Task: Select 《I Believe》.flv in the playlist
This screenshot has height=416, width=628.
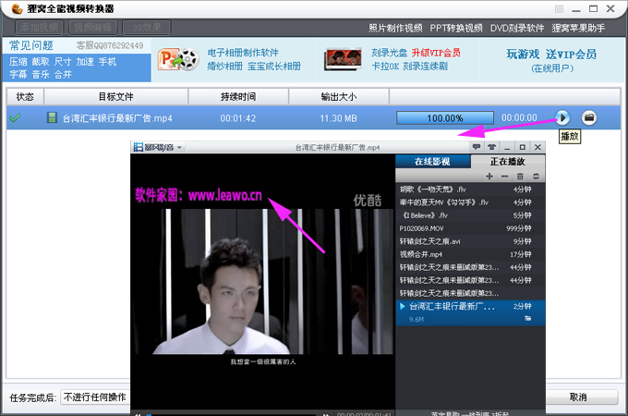Action: click(470, 215)
